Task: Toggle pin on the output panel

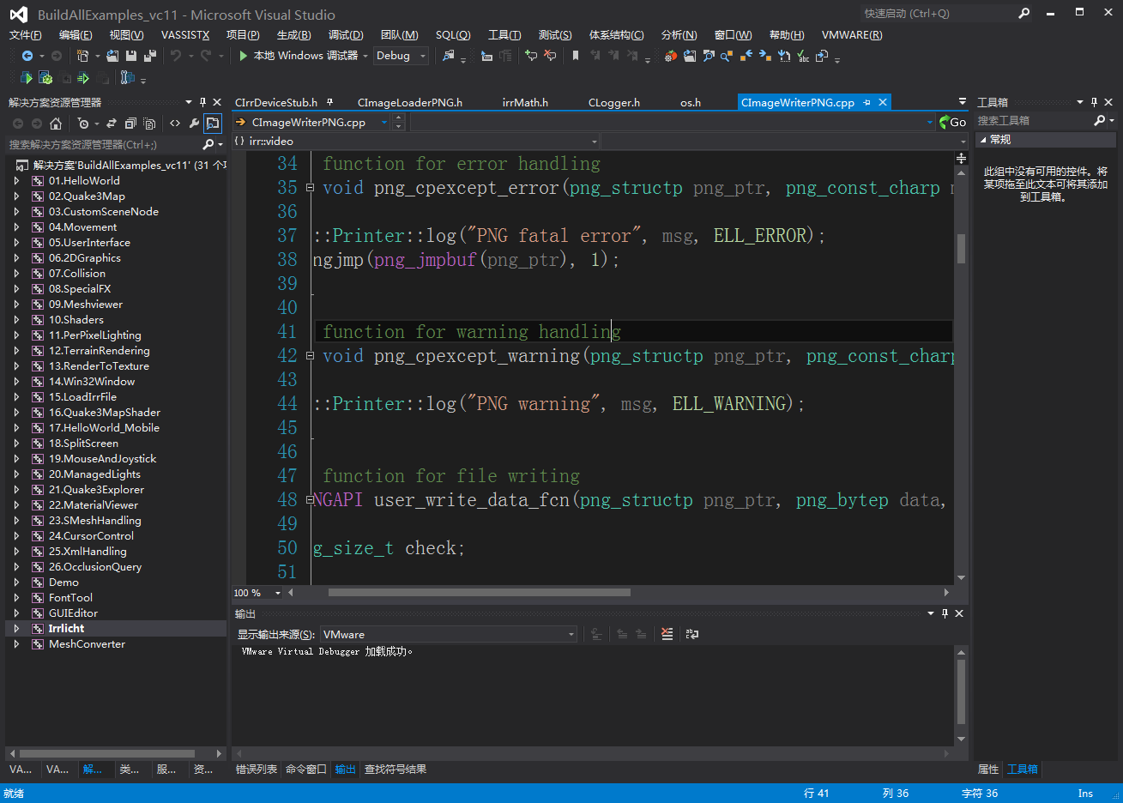Action: [x=945, y=613]
